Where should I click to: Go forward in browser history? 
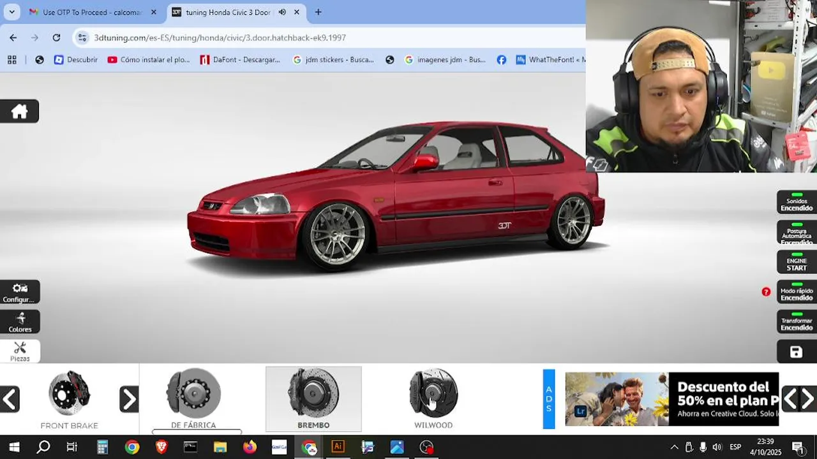[34, 38]
